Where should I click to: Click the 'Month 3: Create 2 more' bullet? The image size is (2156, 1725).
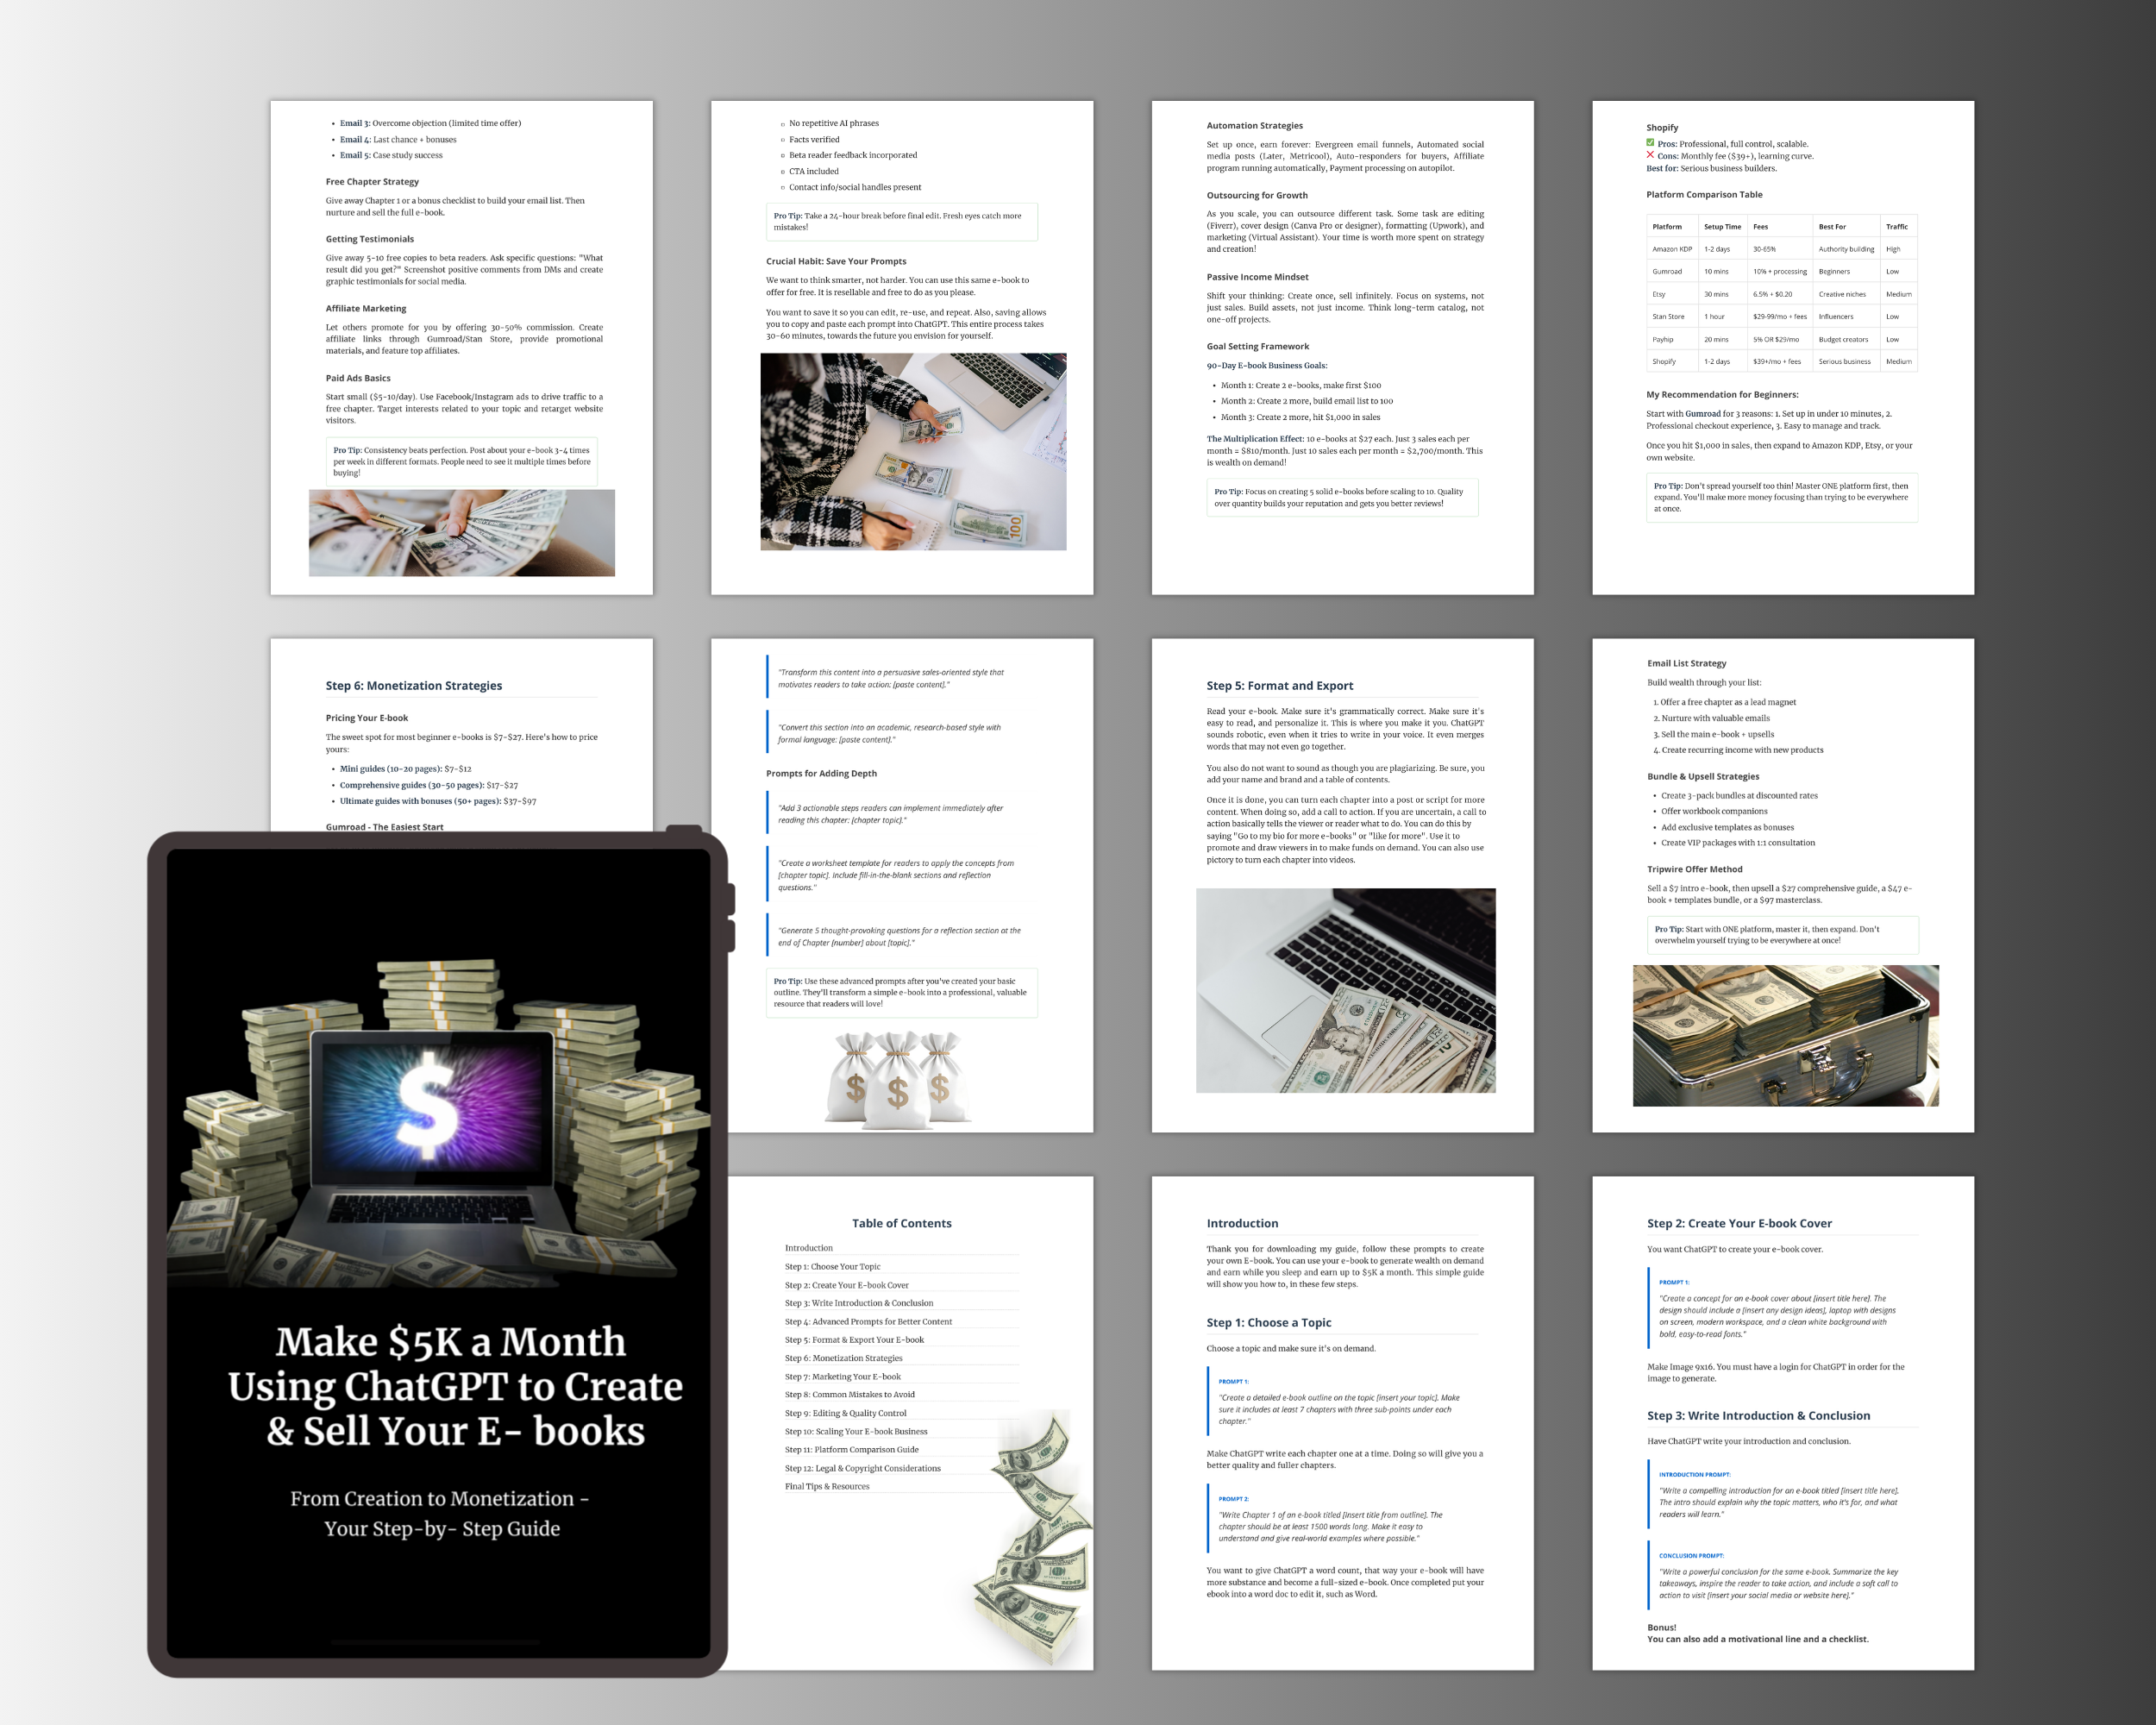[1300, 417]
